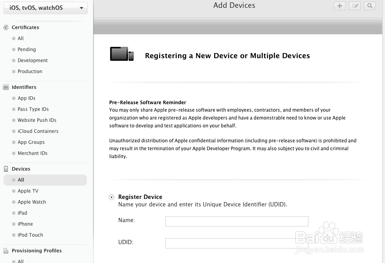This screenshot has height=263, width=385.
Task: Focus the device Name input field
Action: click(x=236, y=221)
